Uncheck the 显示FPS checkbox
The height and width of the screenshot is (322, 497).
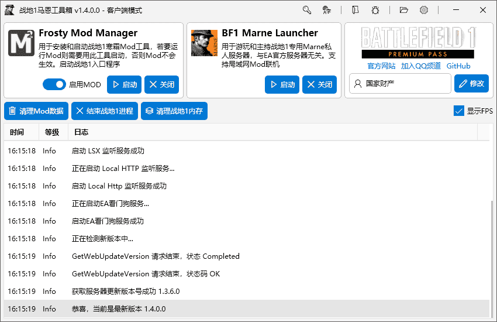click(x=458, y=111)
